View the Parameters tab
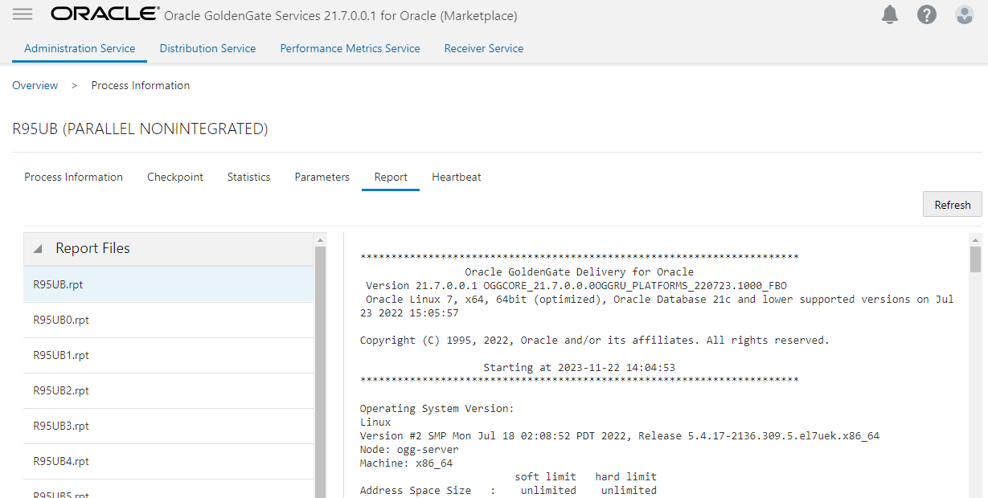This screenshot has height=498, width=988. [x=322, y=177]
